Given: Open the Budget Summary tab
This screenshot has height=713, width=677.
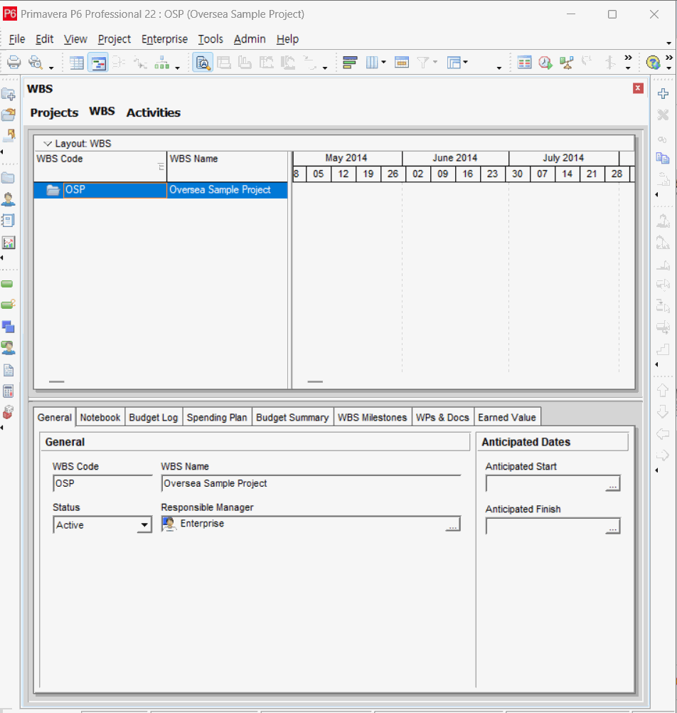Looking at the screenshot, I should [292, 418].
